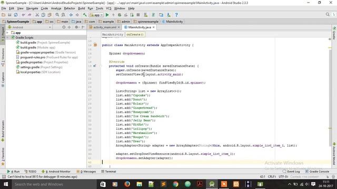Click the UTF-8 encoding selector in status bar
Screen dimensions: 337x189
(283, 176)
